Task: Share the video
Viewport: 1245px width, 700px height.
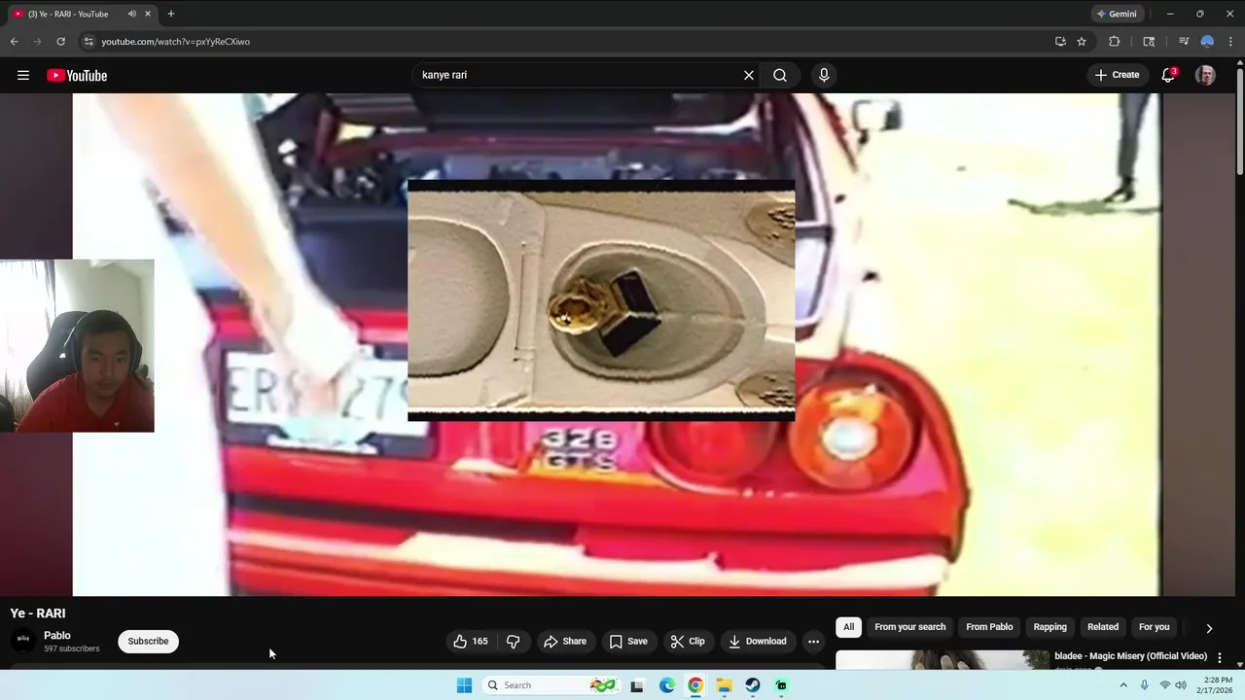Action: [564, 641]
